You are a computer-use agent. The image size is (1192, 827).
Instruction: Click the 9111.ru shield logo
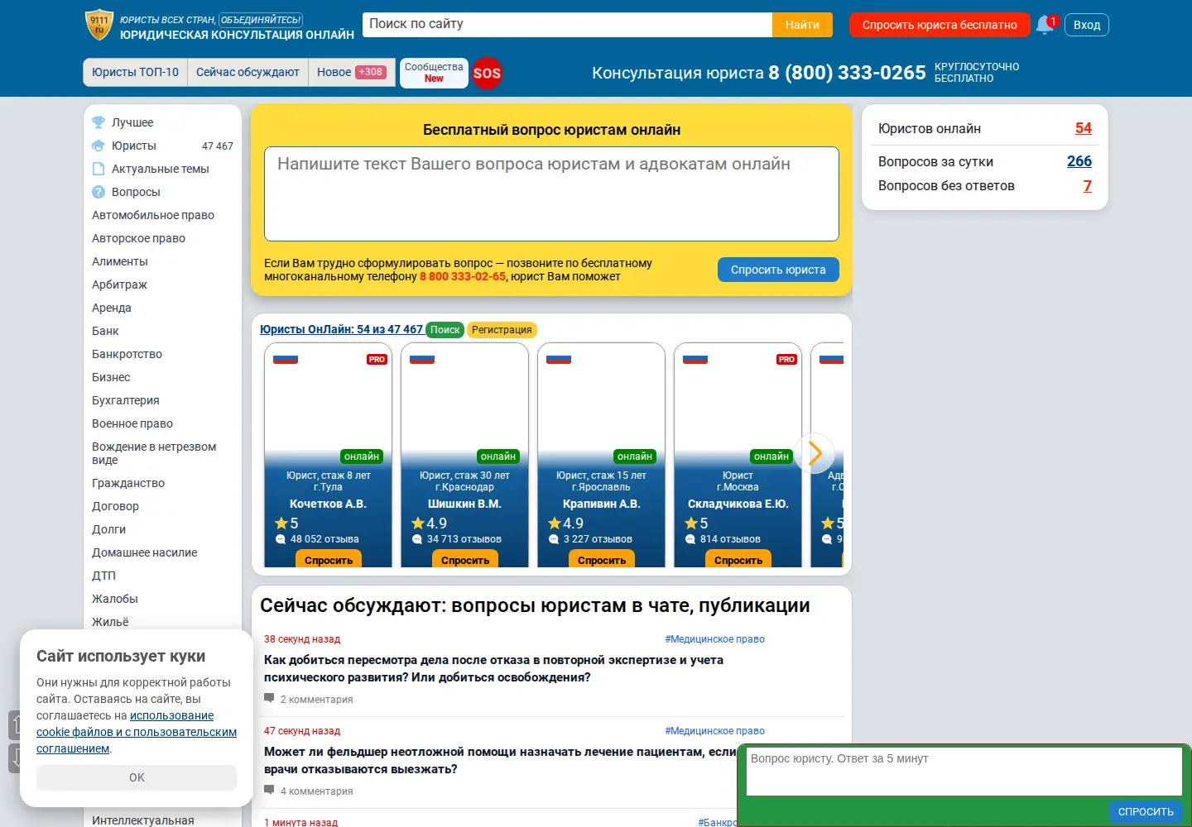[99, 25]
